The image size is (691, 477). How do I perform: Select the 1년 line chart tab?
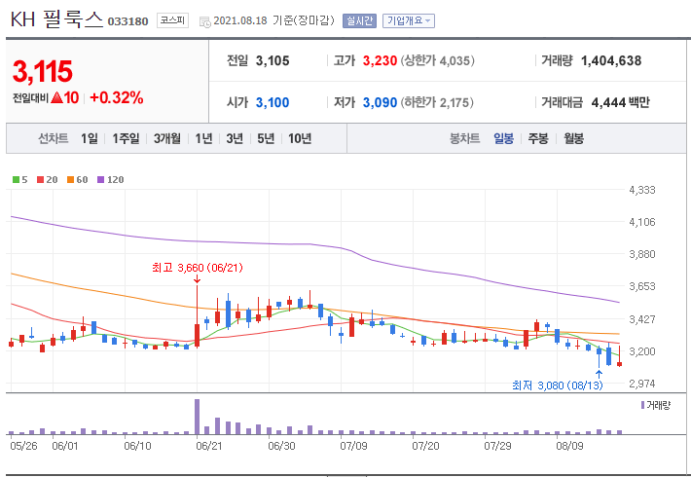[x=204, y=139]
